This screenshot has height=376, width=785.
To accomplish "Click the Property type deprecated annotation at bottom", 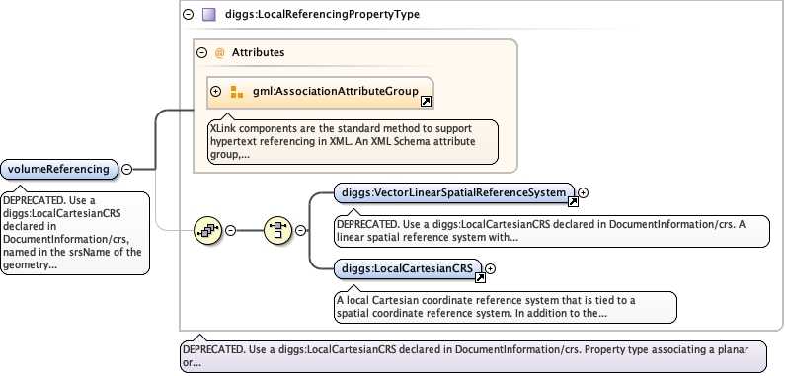I will click(473, 356).
